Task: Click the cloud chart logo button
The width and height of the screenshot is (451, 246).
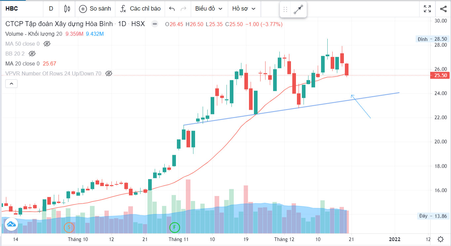Action: [x=11, y=224]
